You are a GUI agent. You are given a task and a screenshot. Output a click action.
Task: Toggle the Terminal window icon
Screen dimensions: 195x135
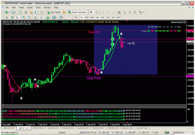pyautogui.click(x=37, y=12)
